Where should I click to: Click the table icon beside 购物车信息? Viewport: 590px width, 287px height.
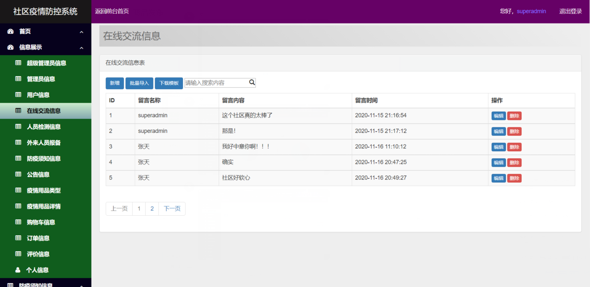click(x=18, y=222)
